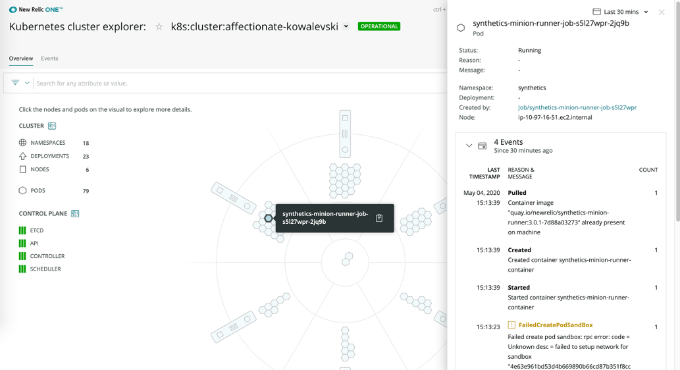Click the filter icon in search bar
This screenshot has height=370, width=680.
point(15,82)
